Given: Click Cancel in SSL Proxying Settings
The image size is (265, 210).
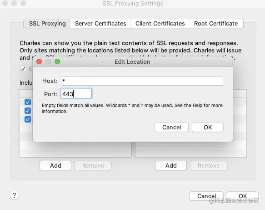Looking at the screenshot, I should click(x=206, y=196).
